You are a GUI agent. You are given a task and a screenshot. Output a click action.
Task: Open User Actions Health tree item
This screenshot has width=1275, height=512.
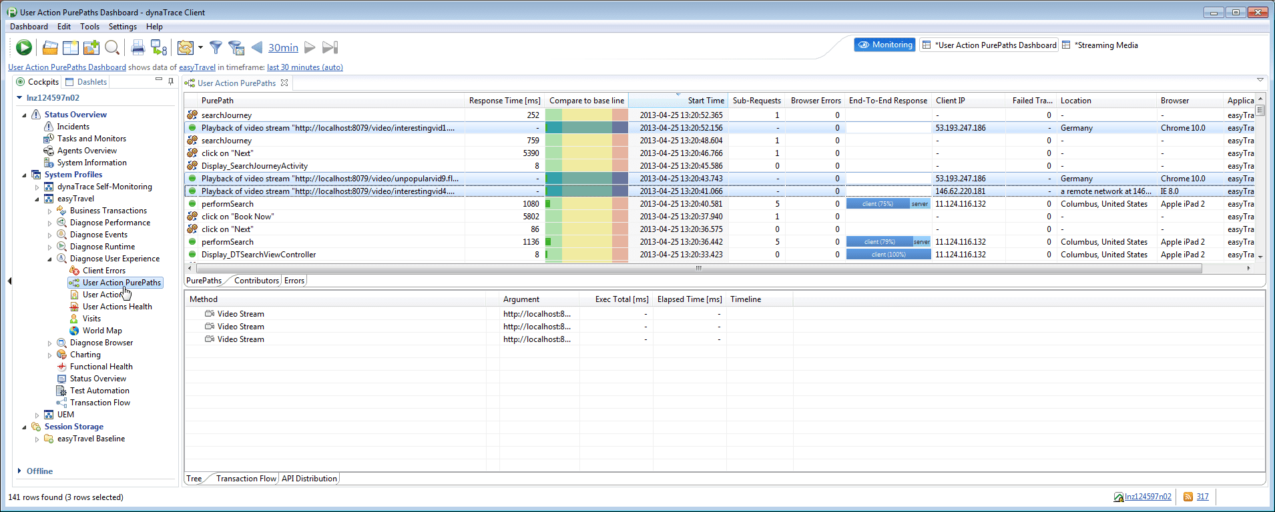point(117,307)
